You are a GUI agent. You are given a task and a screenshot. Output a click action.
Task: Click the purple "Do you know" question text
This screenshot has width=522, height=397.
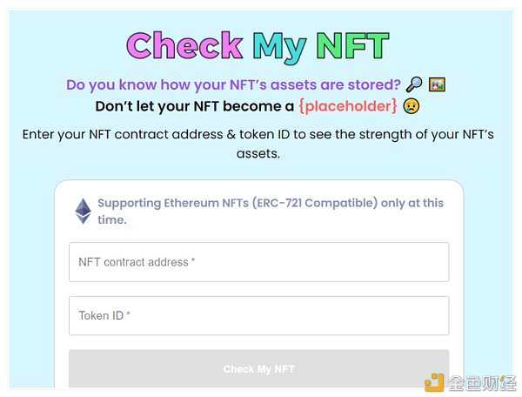pyautogui.click(x=233, y=85)
